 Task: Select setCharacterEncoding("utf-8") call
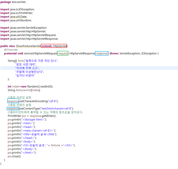tap(39, 101)
